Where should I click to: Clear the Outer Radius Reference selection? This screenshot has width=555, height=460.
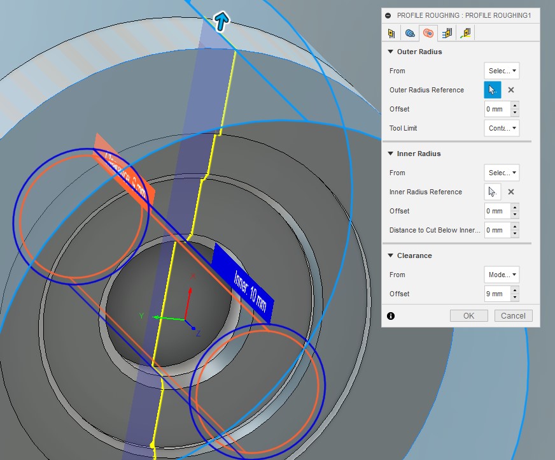pyautogui.click(x=510, y=90)
